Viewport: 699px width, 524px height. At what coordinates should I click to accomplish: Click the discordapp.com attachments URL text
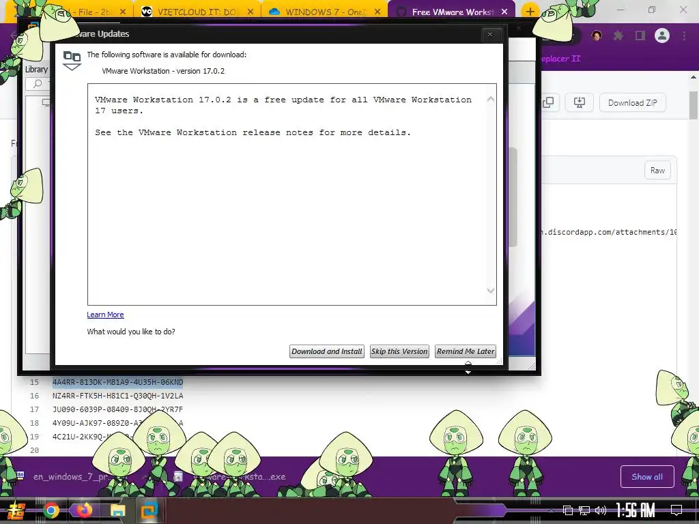(x=609, y=232)
